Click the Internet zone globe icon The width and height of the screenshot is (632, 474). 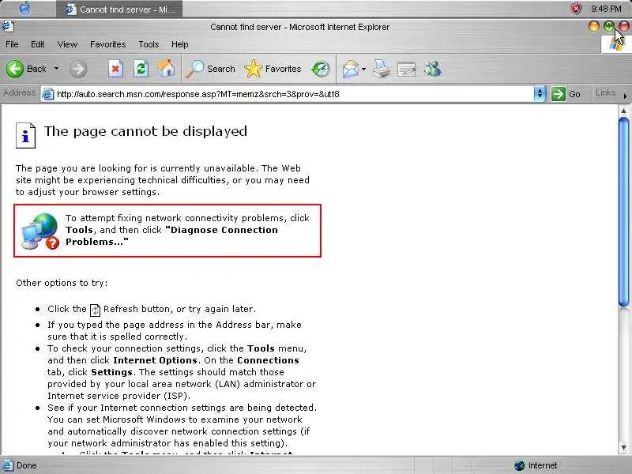click(520, 465)
